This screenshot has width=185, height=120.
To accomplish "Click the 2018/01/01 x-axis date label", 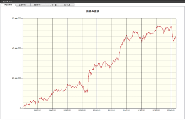I will pyautogui.click(x=156, y=110).
